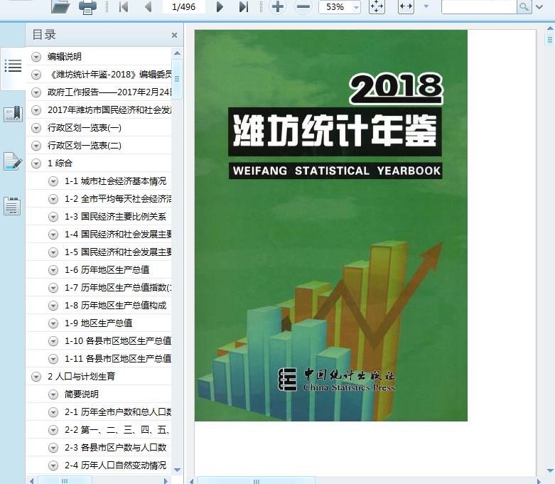Click the document view scroll-down arrow
This screenshot has height=484, width=555.
coord(551,470)
